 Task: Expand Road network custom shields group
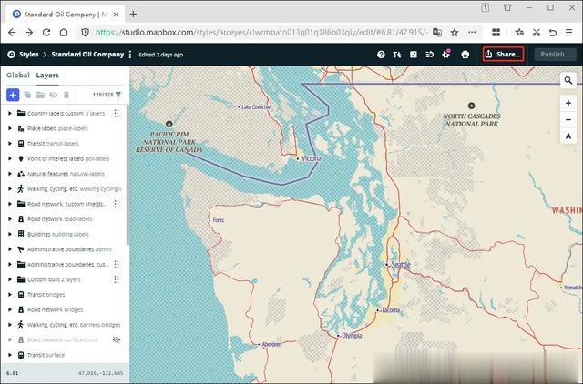coord(10,204)
